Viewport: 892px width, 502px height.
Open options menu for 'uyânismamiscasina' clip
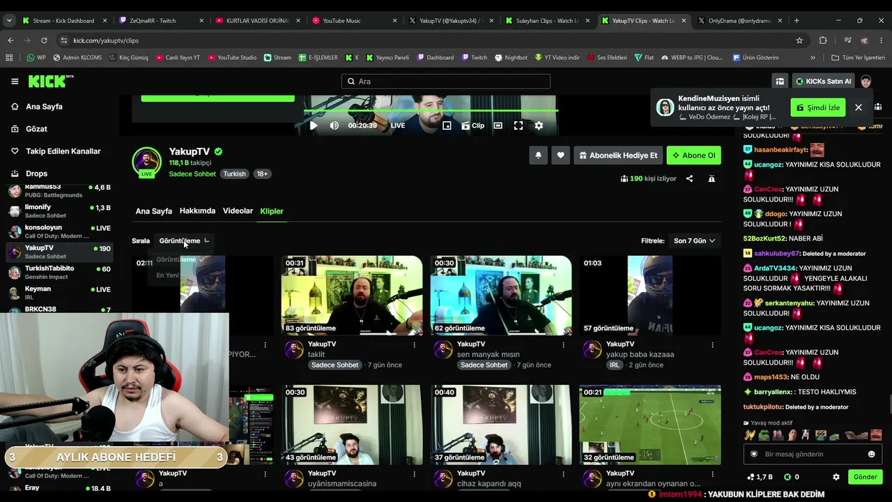click(x=414, y=474)
